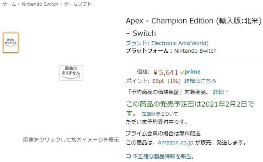263x162 pixels.
Task: Select the small no-image thumbnail
Action: click(x=11, y=43)
